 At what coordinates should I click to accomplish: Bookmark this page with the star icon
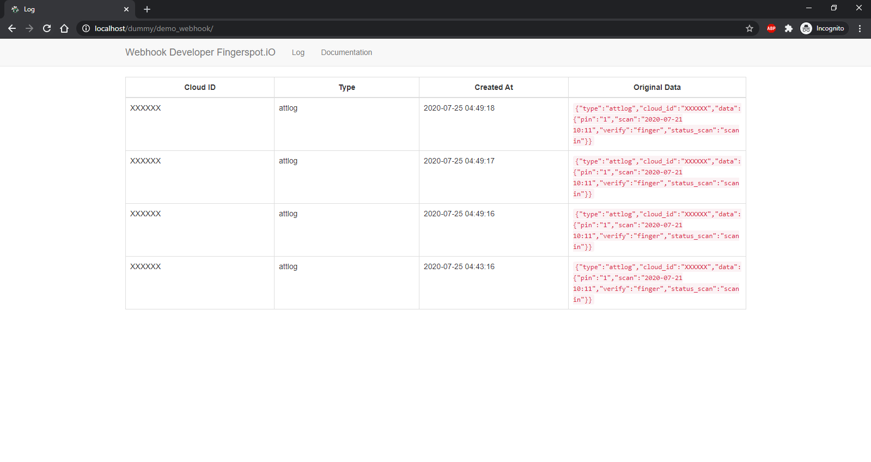(x=750, y=28)
